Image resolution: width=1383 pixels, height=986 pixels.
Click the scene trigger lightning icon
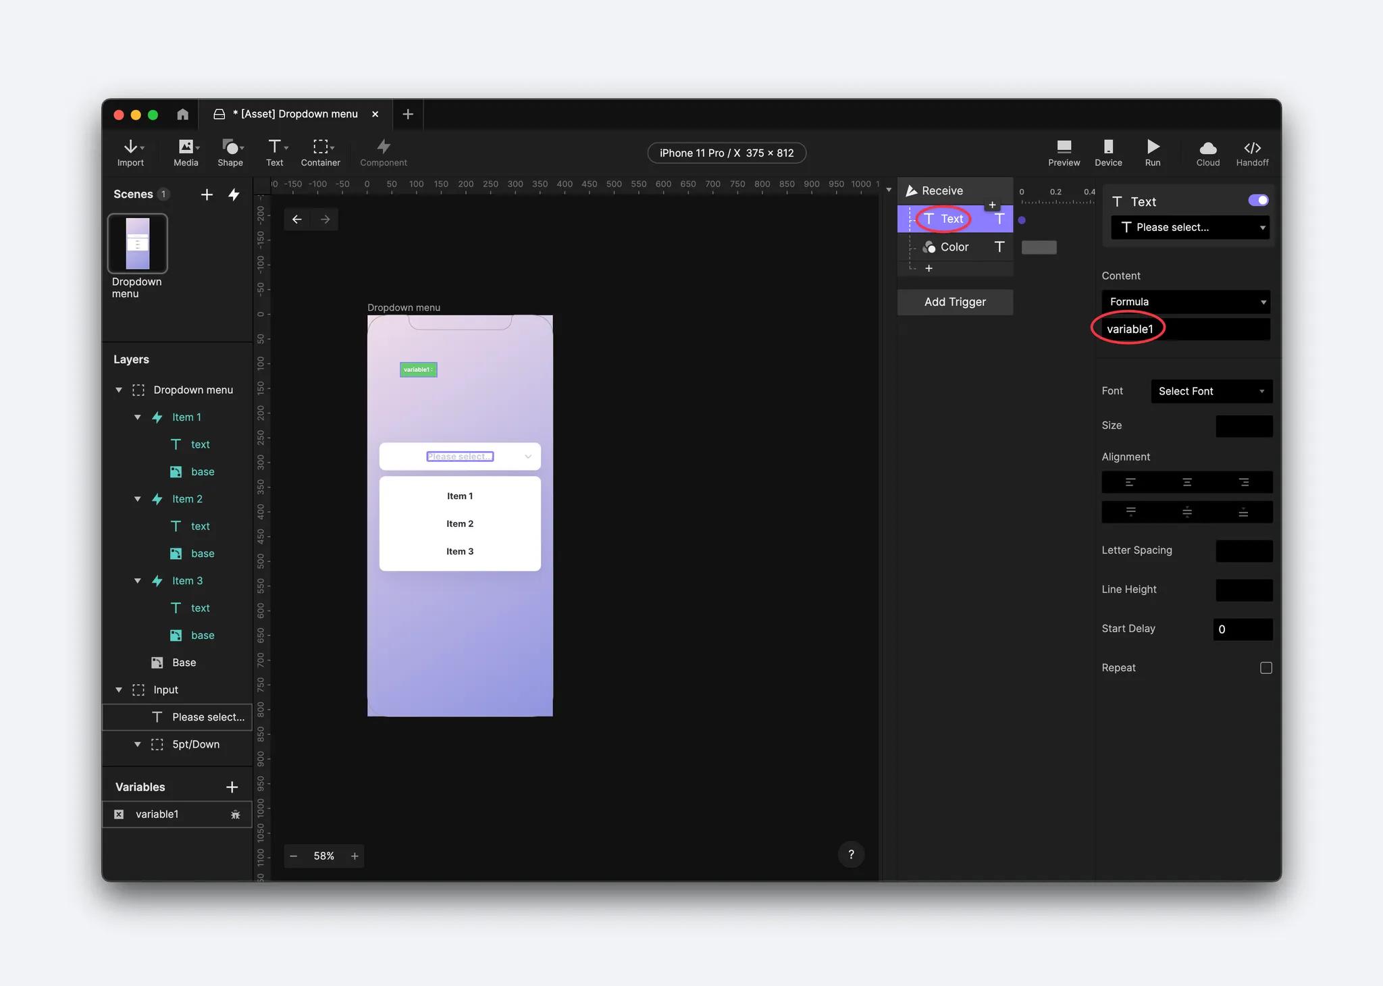[234, 194]
